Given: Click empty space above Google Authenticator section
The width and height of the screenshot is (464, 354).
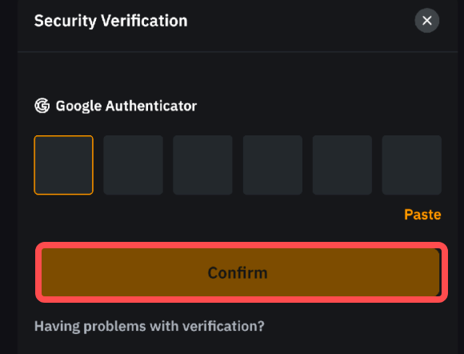Looking at the screenshot, I should tap(238, 75).
